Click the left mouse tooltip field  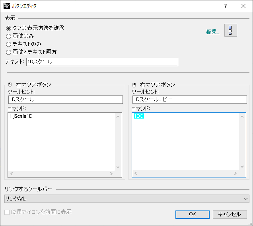(x=66, y=99)
